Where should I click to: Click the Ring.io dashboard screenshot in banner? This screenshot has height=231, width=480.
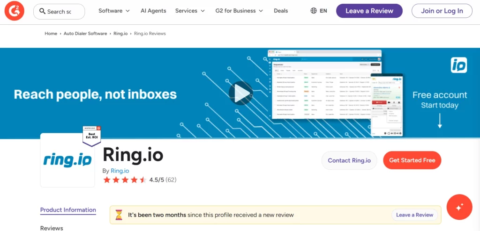point(324,84)
